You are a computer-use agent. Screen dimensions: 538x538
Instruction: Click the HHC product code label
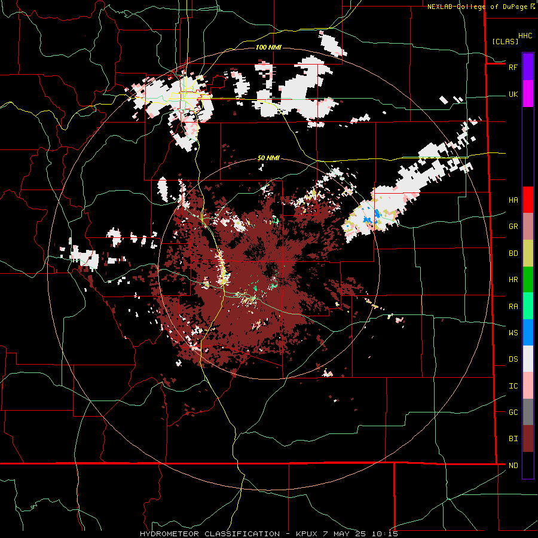(x=525, y=36)
